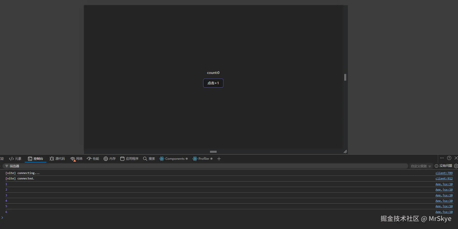Switch to the 控制台 console tab
This screenshot has width=458, height=229.
pyautogui.click(x=36, y=159)
